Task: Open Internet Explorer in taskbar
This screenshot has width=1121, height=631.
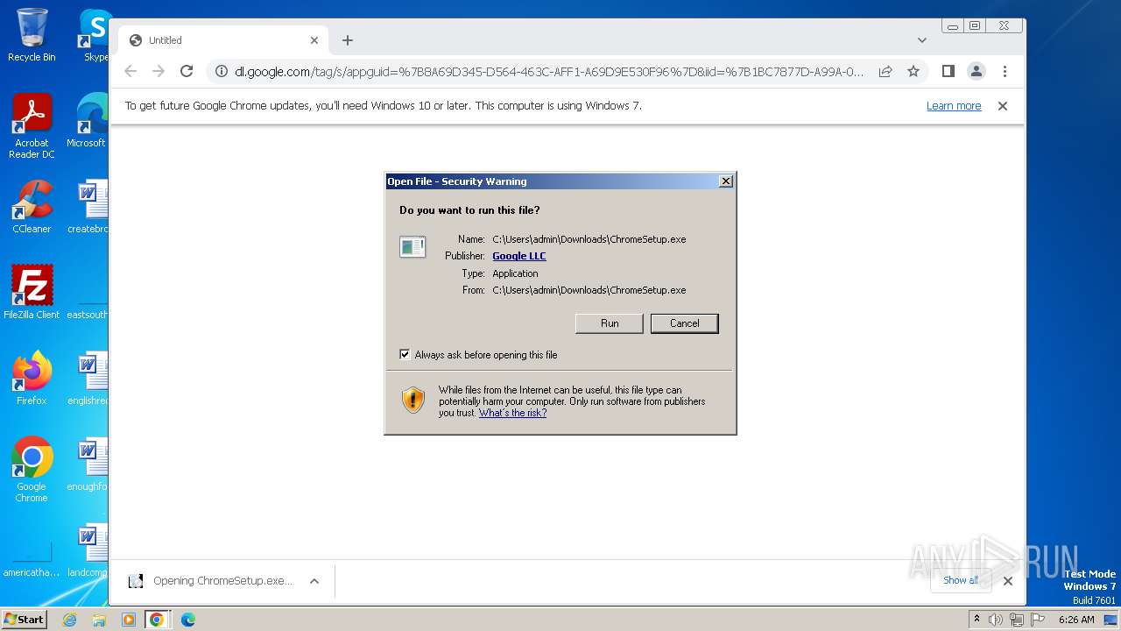Action: 70,620
